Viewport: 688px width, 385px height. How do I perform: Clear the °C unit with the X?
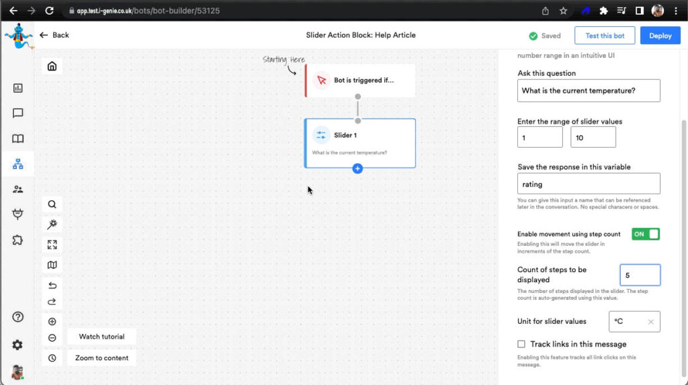click(650, 322)
